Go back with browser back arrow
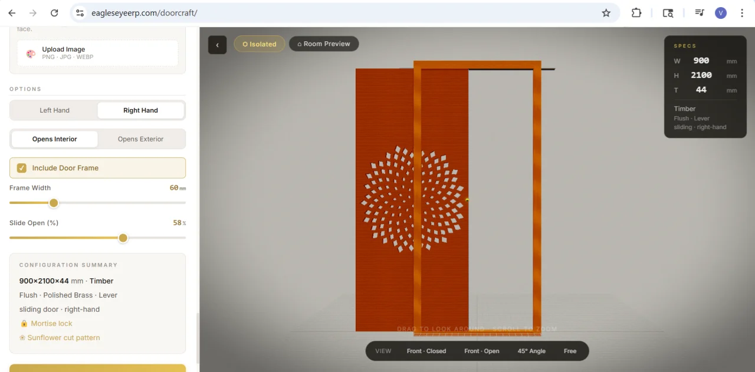Viewport: 755px width, 372px height. tap(12, 13)
